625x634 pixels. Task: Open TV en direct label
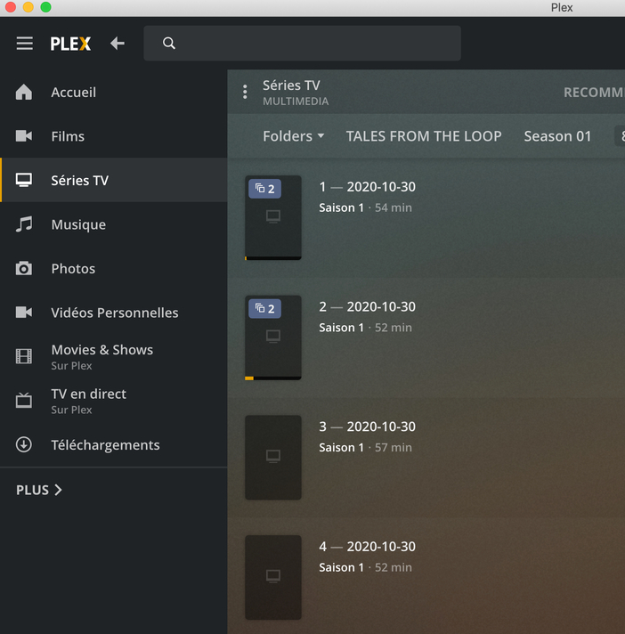[x=88, y=394]
